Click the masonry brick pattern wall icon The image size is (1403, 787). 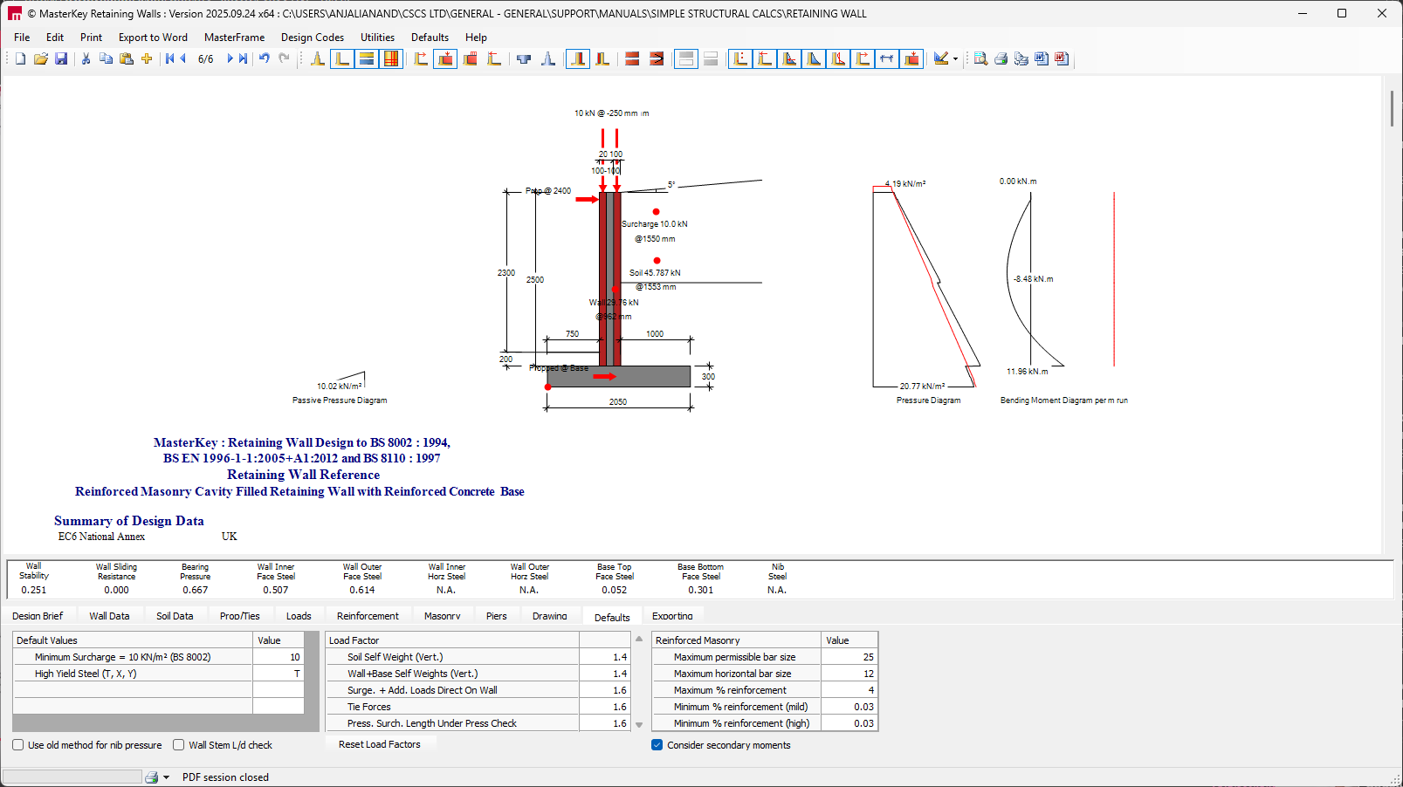[x=391, y=58]
